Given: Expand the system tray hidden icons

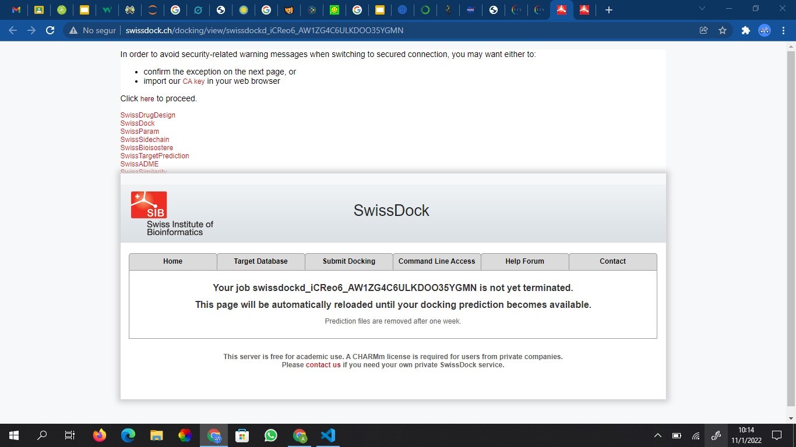Looking at the screenshot, I should pyautogui.click(x=658, y=435).
